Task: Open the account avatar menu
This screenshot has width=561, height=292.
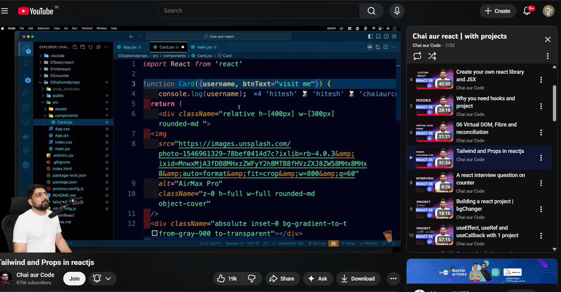Action: pyautogui.click(x=548, y=11)
